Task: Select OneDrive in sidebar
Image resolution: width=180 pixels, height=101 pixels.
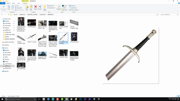Action: coord(6,45)
